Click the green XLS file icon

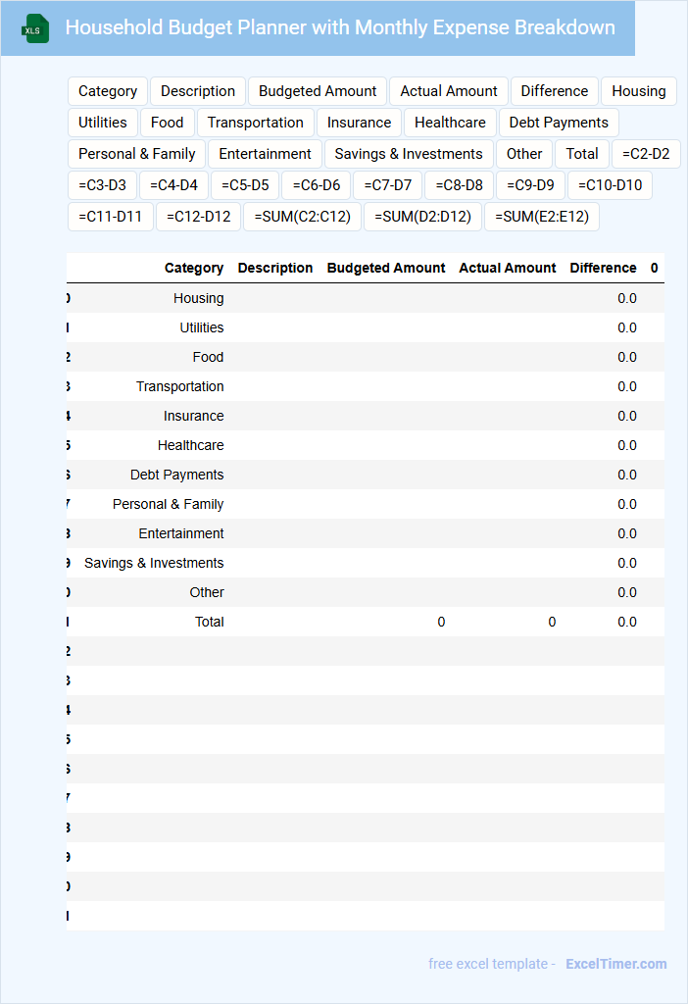[35, 29]
